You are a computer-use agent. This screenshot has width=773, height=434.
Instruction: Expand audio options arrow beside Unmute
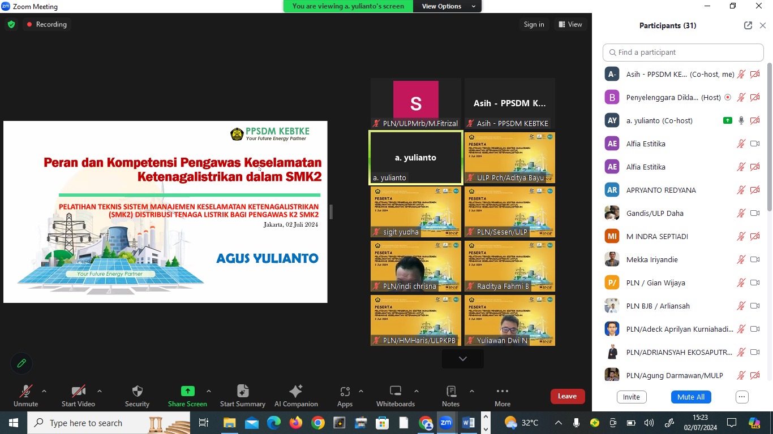point(44,391)
